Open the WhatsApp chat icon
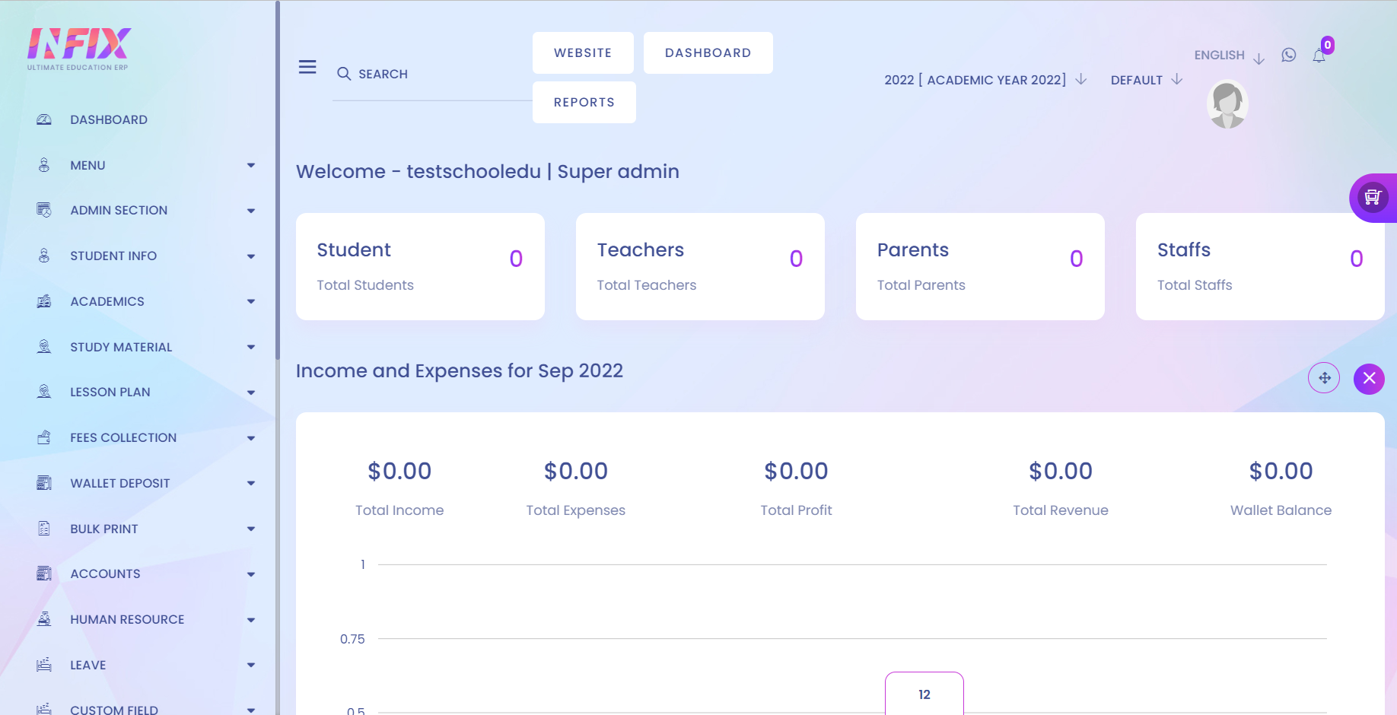Viewport: 1397px width, 715px height. pyautogui.click(x=1288, y=55)
